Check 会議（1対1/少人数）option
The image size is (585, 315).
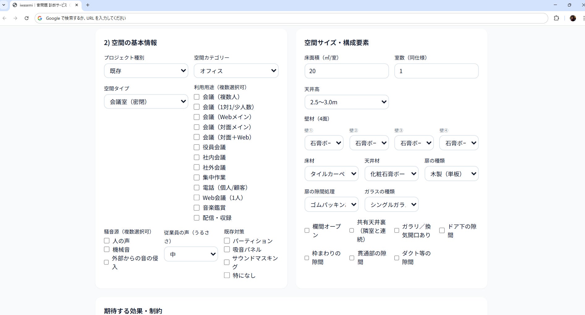[197, 107]
